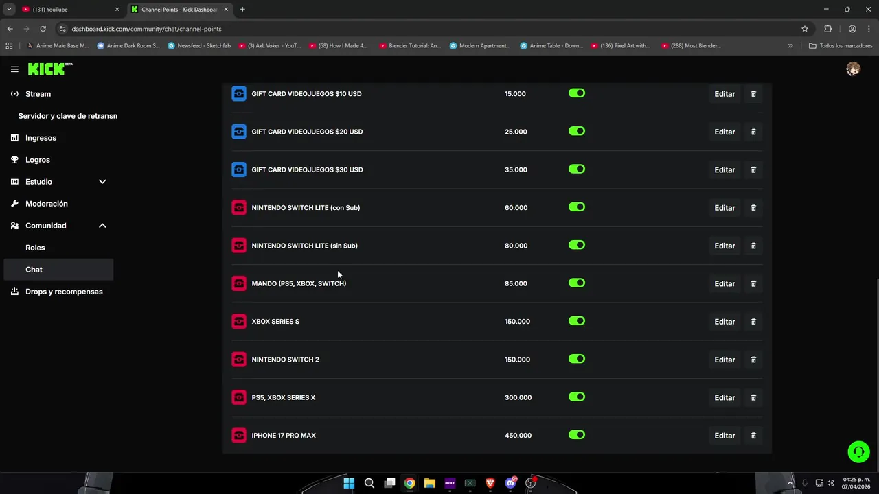Go back to the previous page
Screen dimensions: 879x494
click(x=10, y=29)
